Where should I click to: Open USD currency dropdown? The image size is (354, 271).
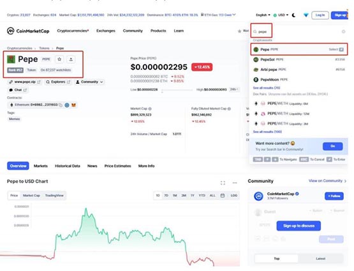[x=281, y=15]
